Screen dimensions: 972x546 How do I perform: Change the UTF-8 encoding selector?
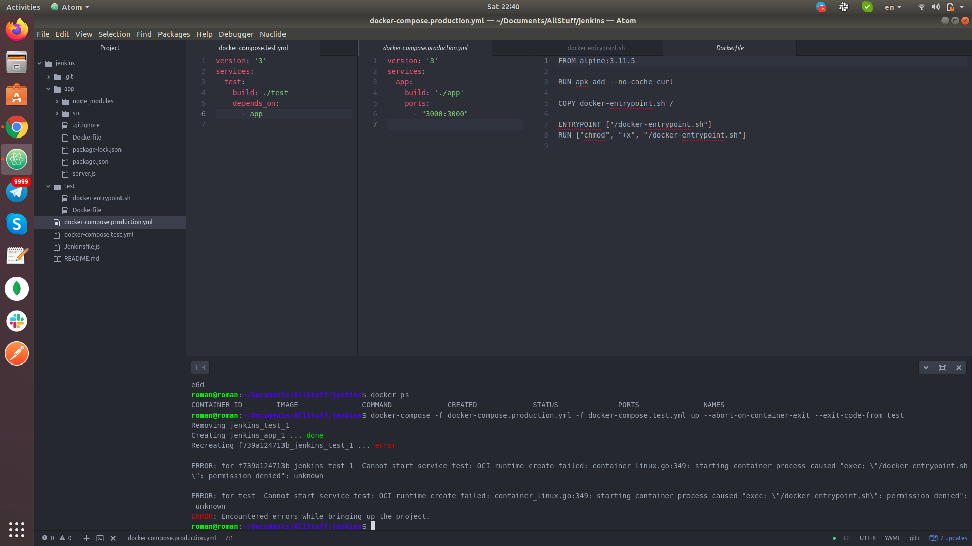click(867, 538)
